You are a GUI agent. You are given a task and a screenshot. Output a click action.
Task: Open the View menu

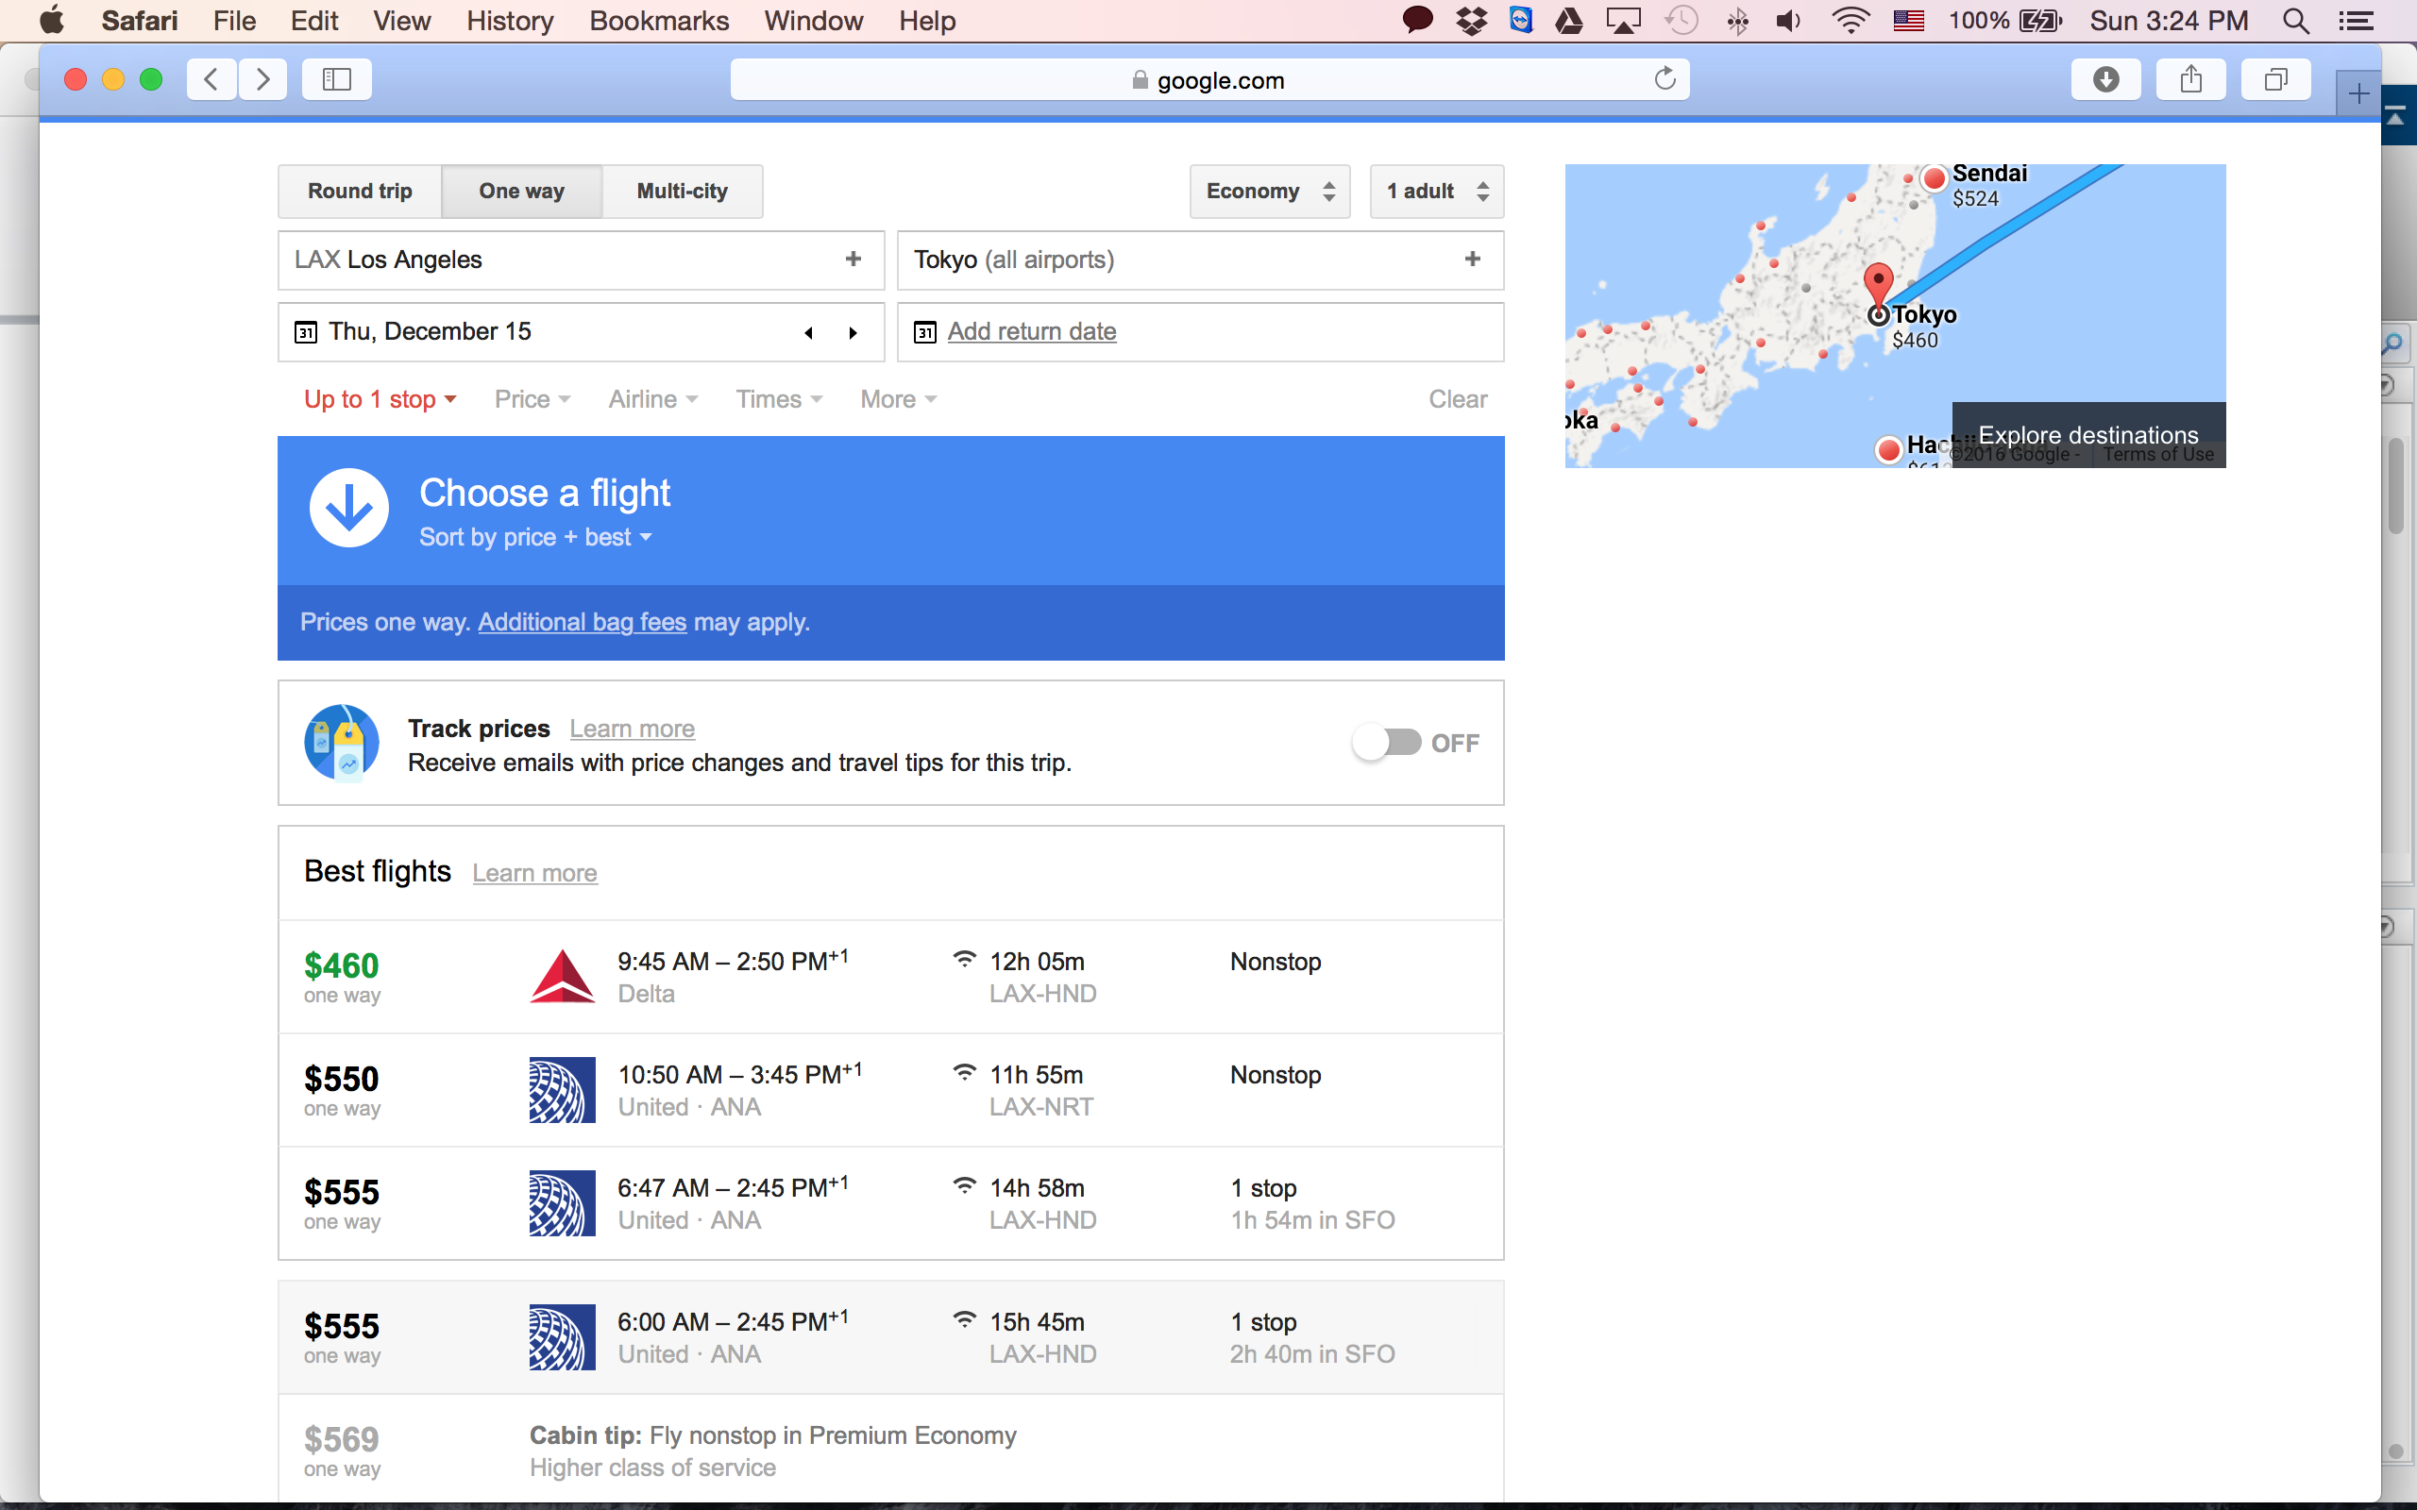401,21
